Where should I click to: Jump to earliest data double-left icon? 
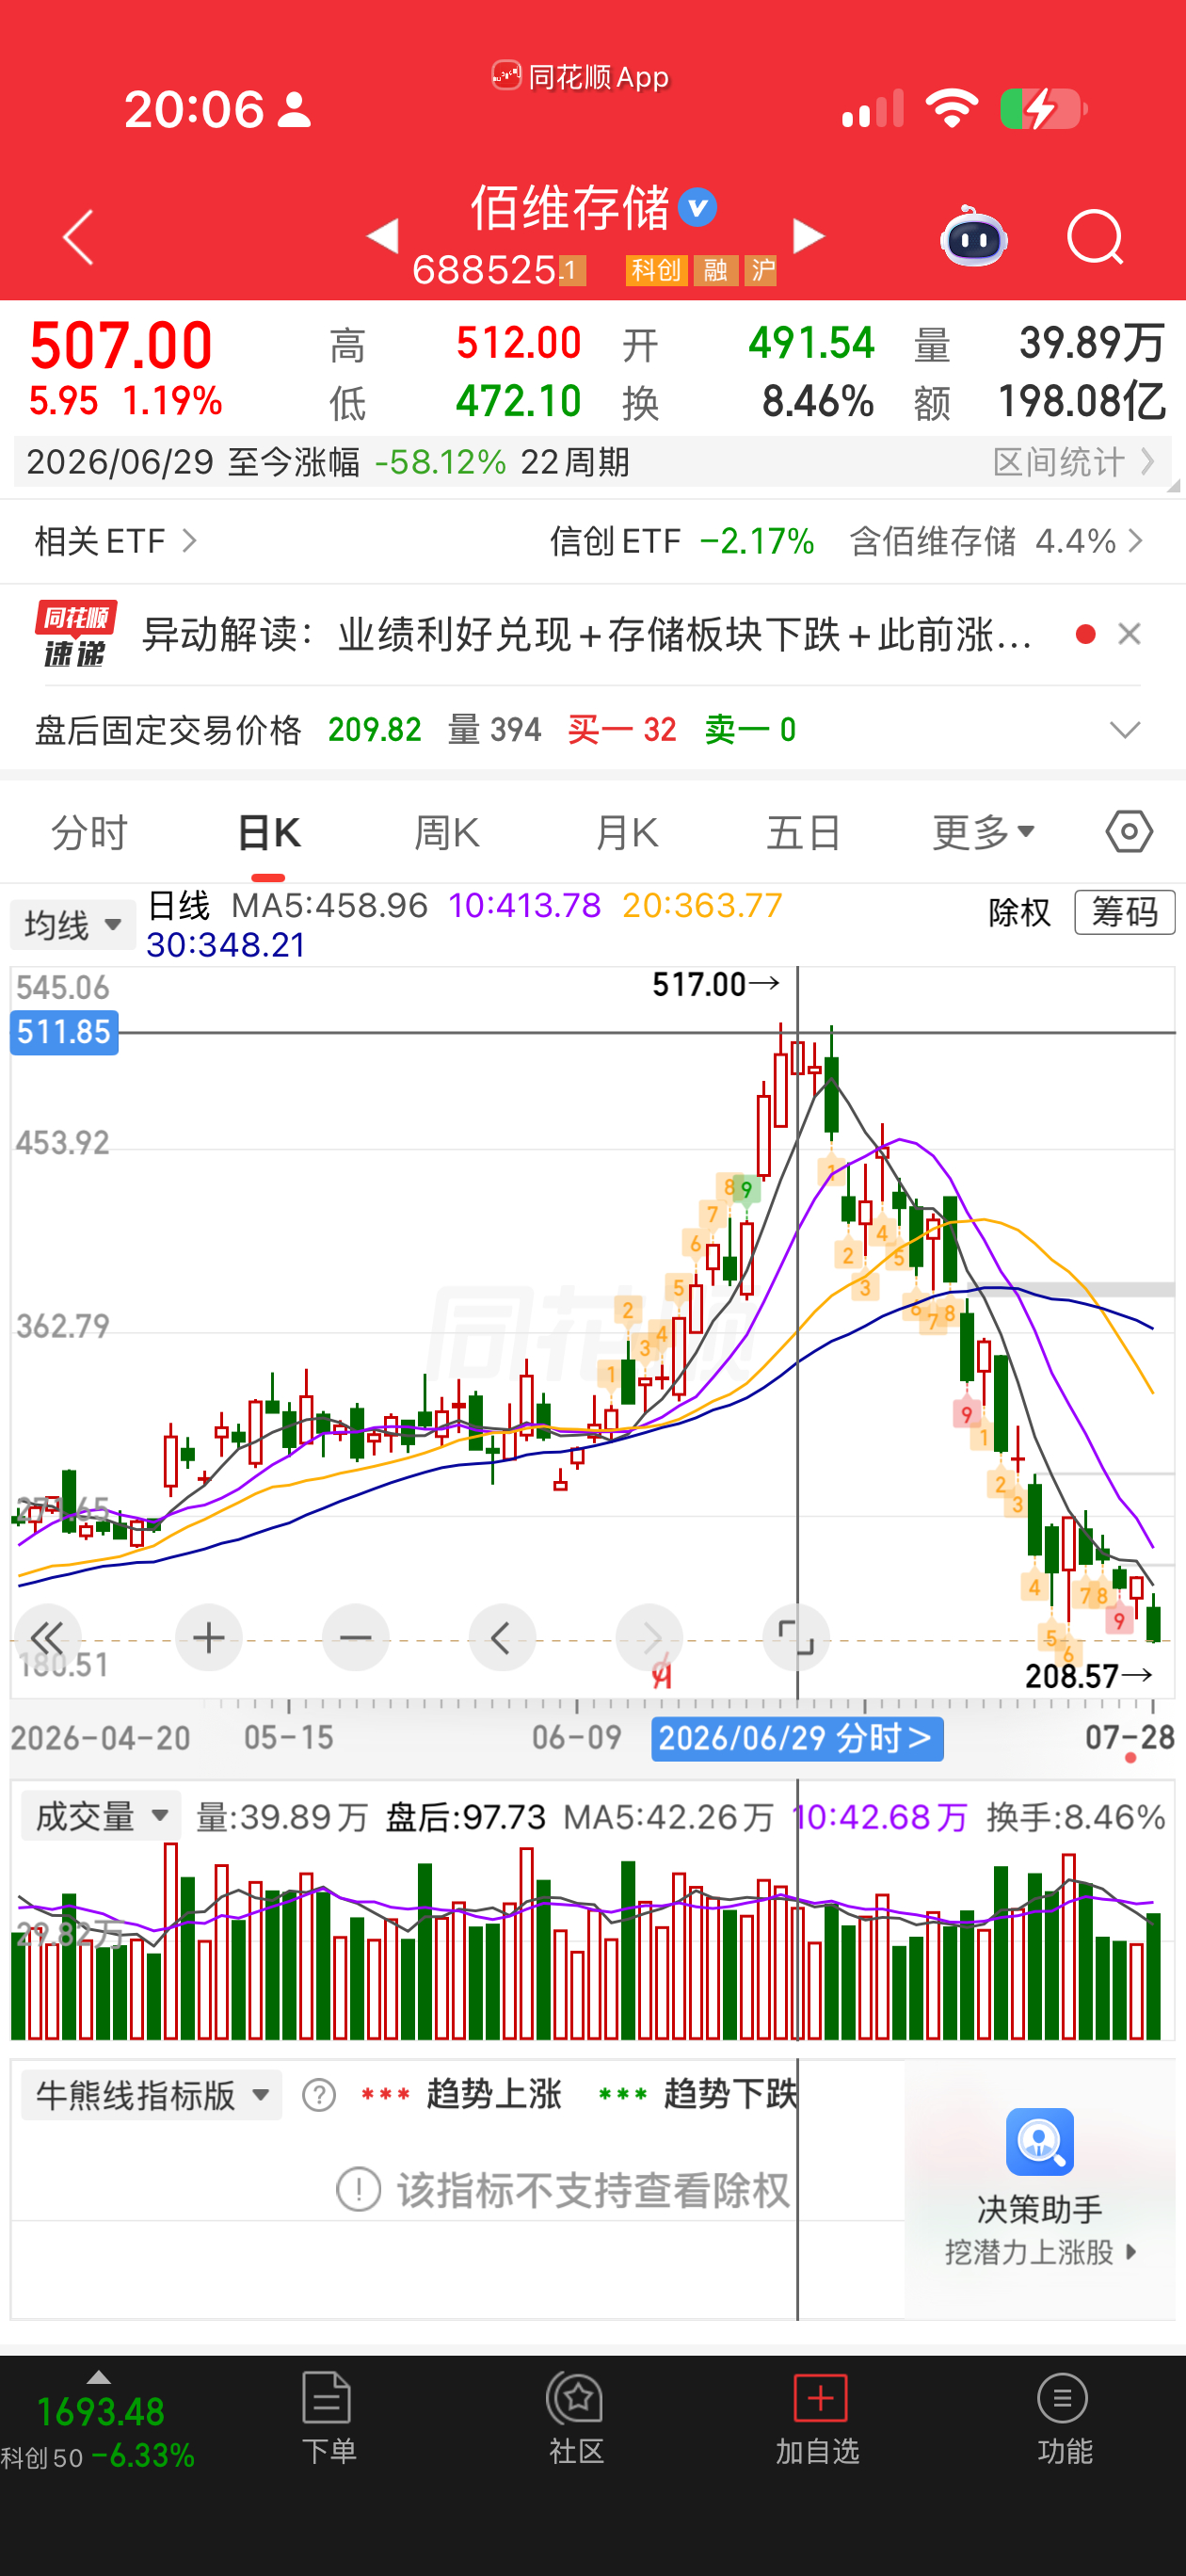[46, 1638]
